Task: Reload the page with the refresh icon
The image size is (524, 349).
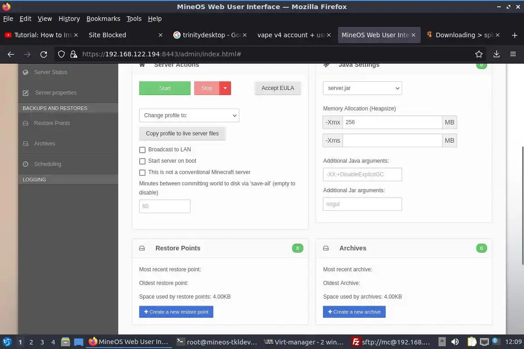Action: [x=44, y=54]
